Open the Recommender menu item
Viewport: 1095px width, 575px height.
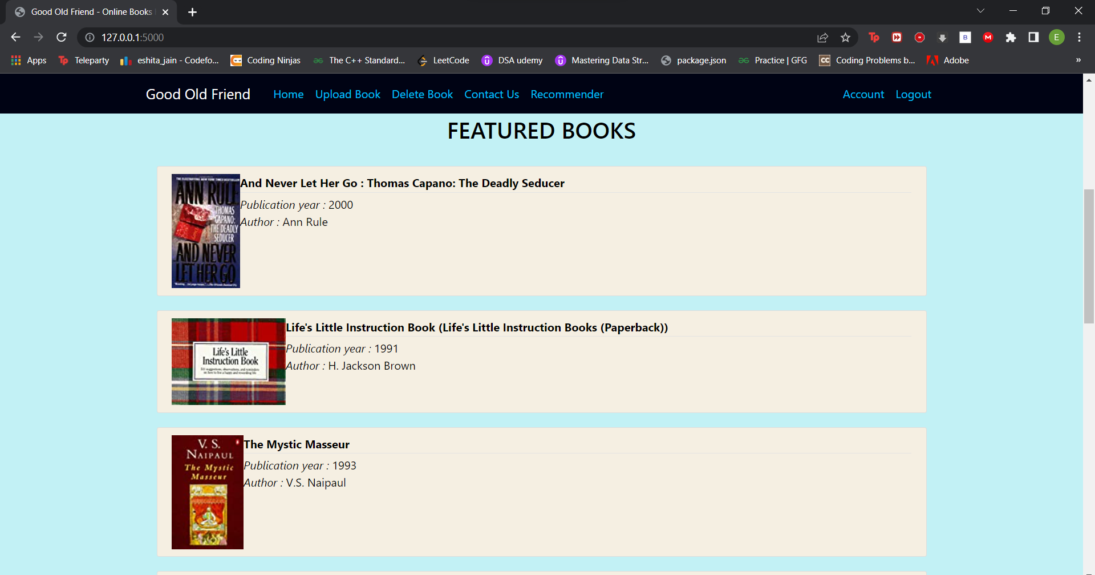click(567, 94)
